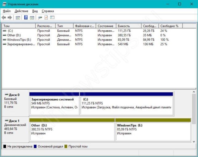Click drive icon next to Зарезервировано row
The width and height of the screenshot is (198, 157).
(x=5, y=44)
